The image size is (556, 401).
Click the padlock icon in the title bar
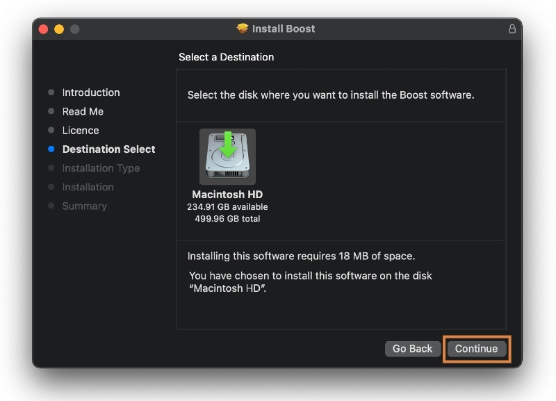[512, 28]
